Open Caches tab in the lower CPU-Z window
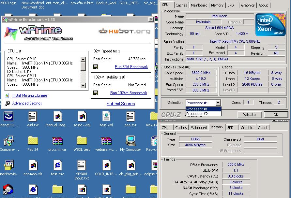291x198 pixels. [x=181, y=128]
